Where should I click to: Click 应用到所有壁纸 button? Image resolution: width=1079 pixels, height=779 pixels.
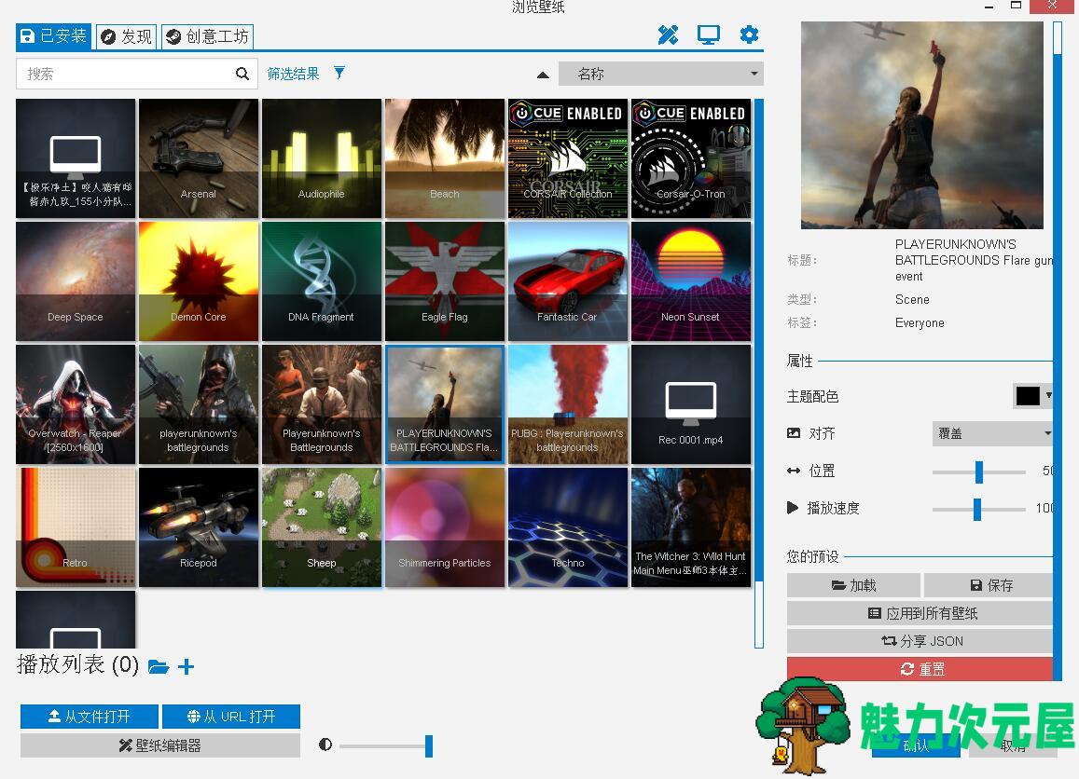click(x=920, y=613)
